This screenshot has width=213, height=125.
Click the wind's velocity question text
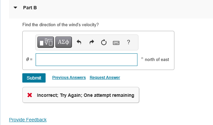click(x=61, y=25)
